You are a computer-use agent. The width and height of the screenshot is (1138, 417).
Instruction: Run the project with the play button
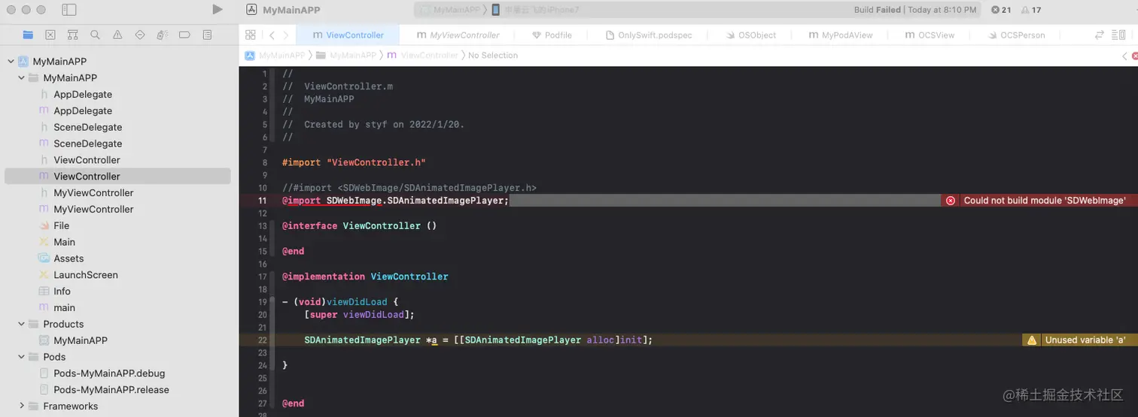218,10
